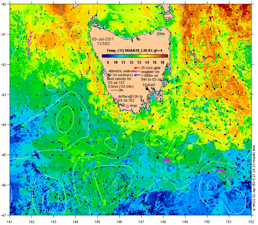
Task: Click the longitude axis label '141'
Action: (x=10, y=222)
